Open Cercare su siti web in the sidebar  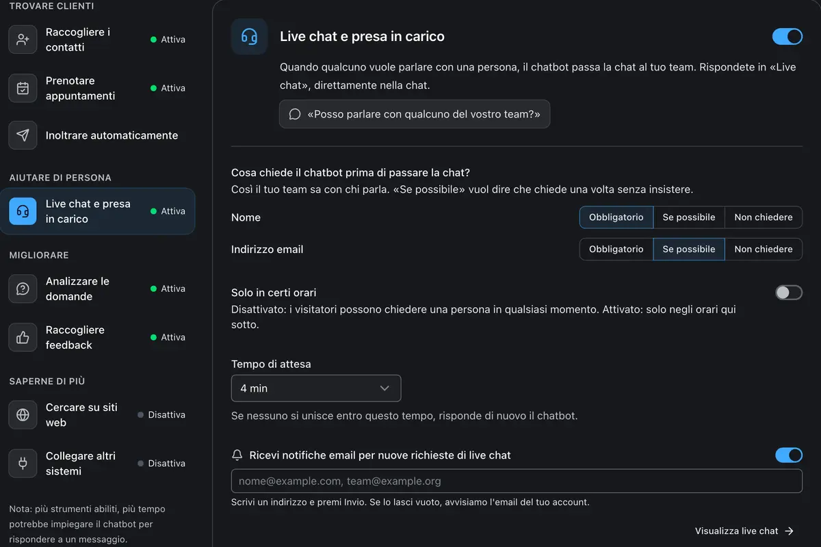pos(97,415)
